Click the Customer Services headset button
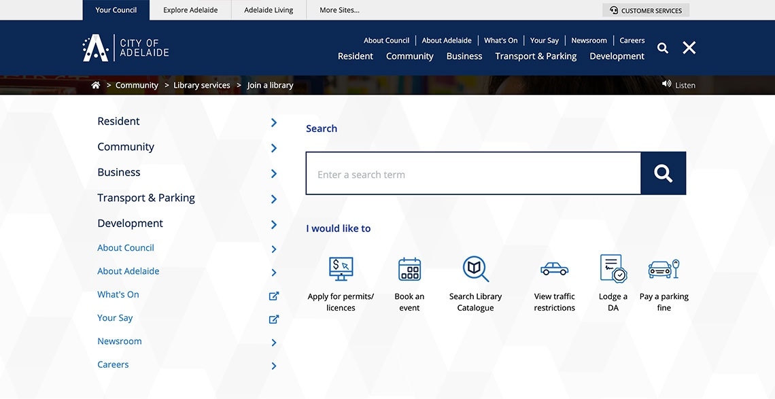 646,10
